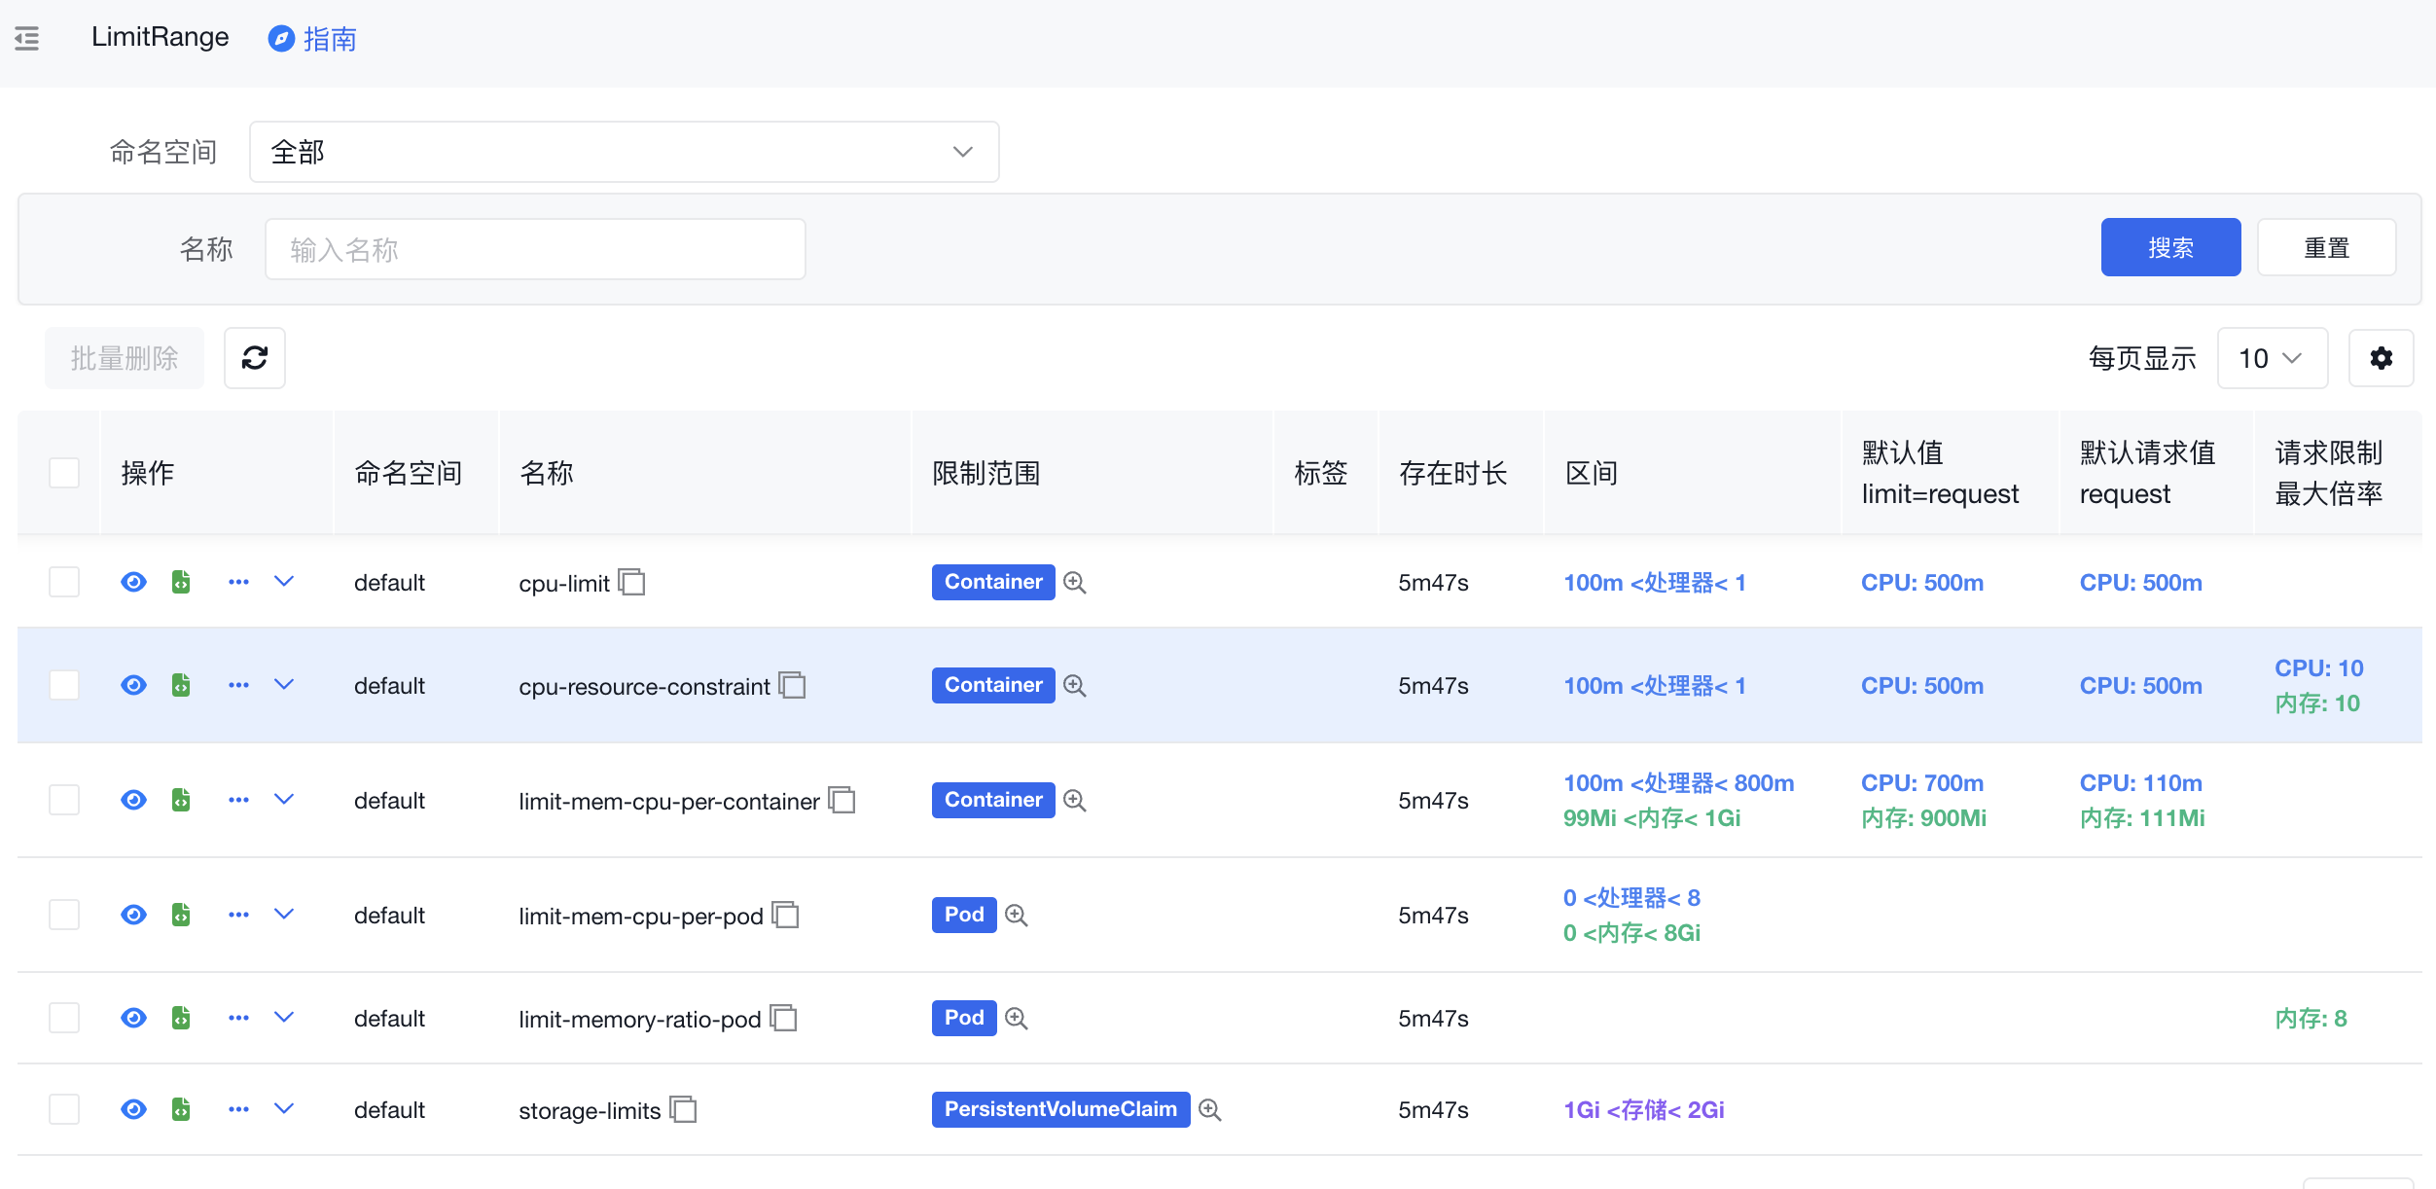Click the PersistentVolumeClaim tag
The width and height of the screenshot is (2436, 1189).
(1060, 1109)
